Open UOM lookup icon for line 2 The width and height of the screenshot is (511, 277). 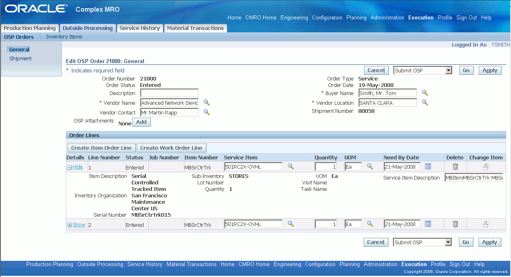tap(370, 224)
